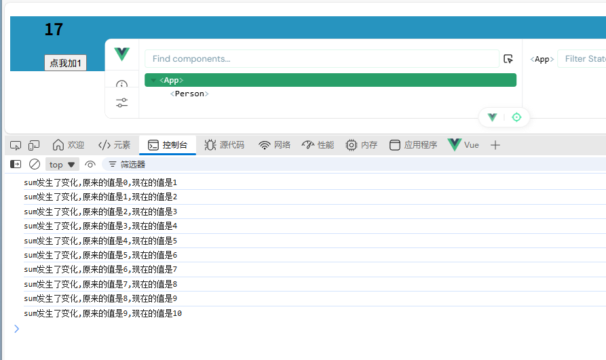
Task: Select the 控制台 tab
Action: (x=168, y=145)
